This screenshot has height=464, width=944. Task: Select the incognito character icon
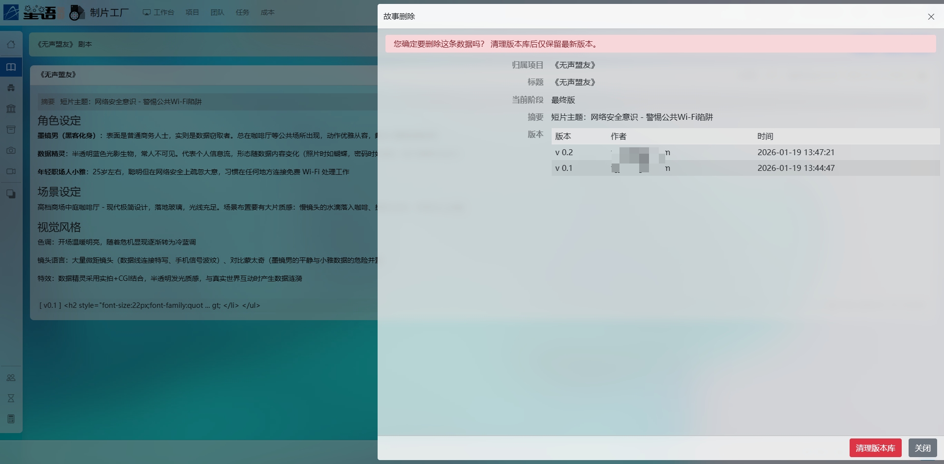coord(11,88)
